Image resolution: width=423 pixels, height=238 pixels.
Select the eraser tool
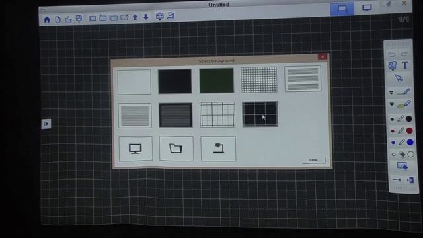(x=403, y=154)
